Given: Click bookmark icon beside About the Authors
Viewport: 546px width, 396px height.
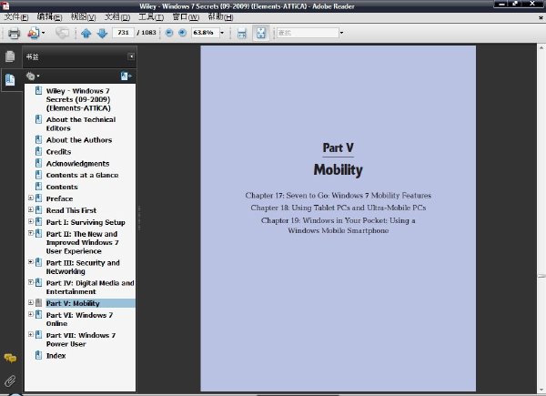Looking at the screenshot, I should coord(38,139).
